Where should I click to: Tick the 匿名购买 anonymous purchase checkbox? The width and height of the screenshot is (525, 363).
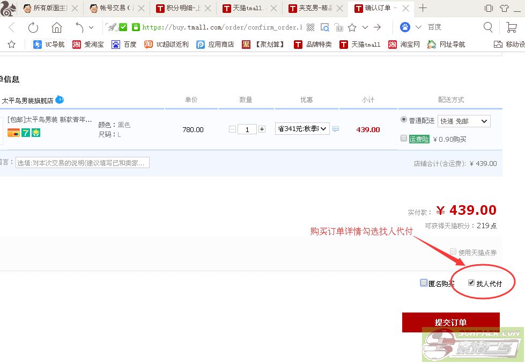point(424,283)
